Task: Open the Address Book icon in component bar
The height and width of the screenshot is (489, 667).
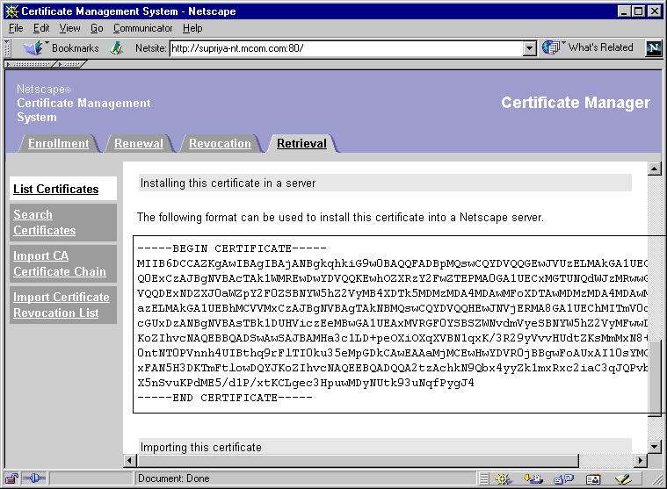Action: click(x=593, y=479)
